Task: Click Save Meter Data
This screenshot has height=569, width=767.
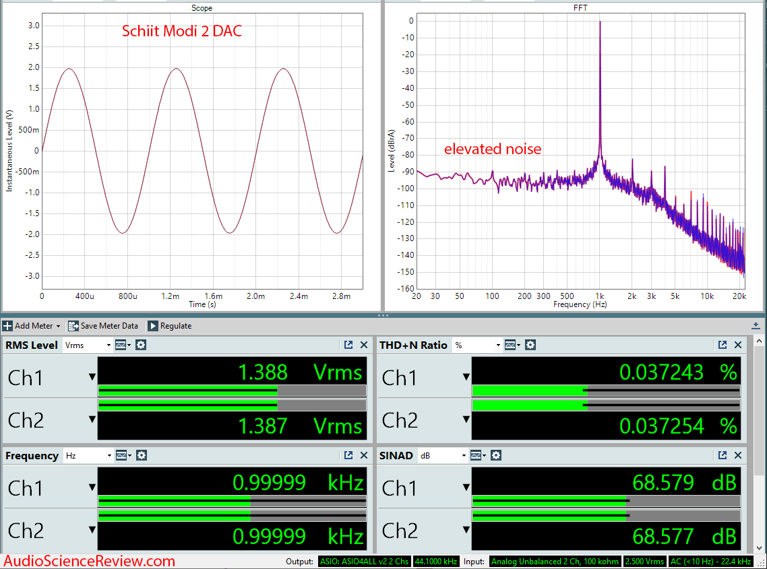Action: point(103,325)
